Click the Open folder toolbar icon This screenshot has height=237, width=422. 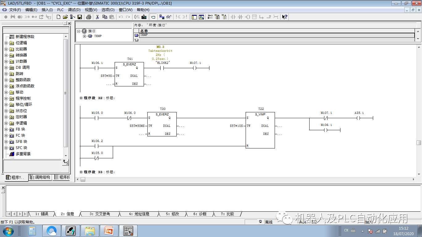(x=65, y=17)
